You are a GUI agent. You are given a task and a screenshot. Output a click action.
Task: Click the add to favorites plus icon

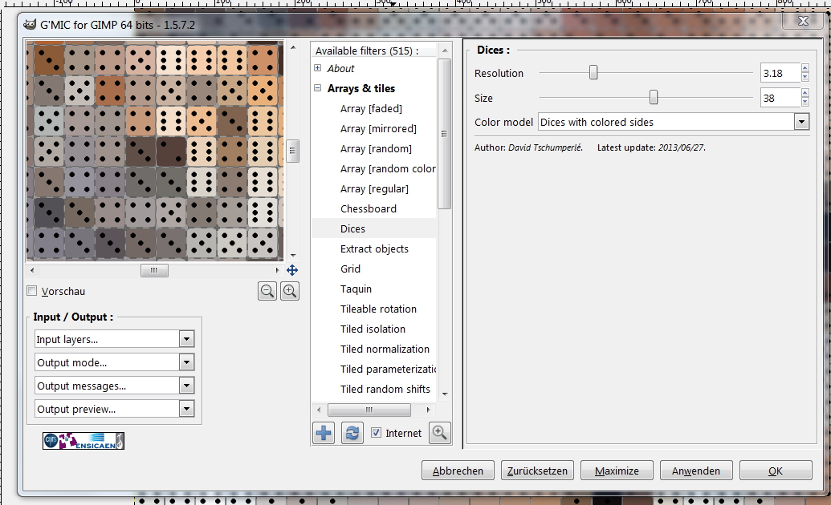pos(324,433)
